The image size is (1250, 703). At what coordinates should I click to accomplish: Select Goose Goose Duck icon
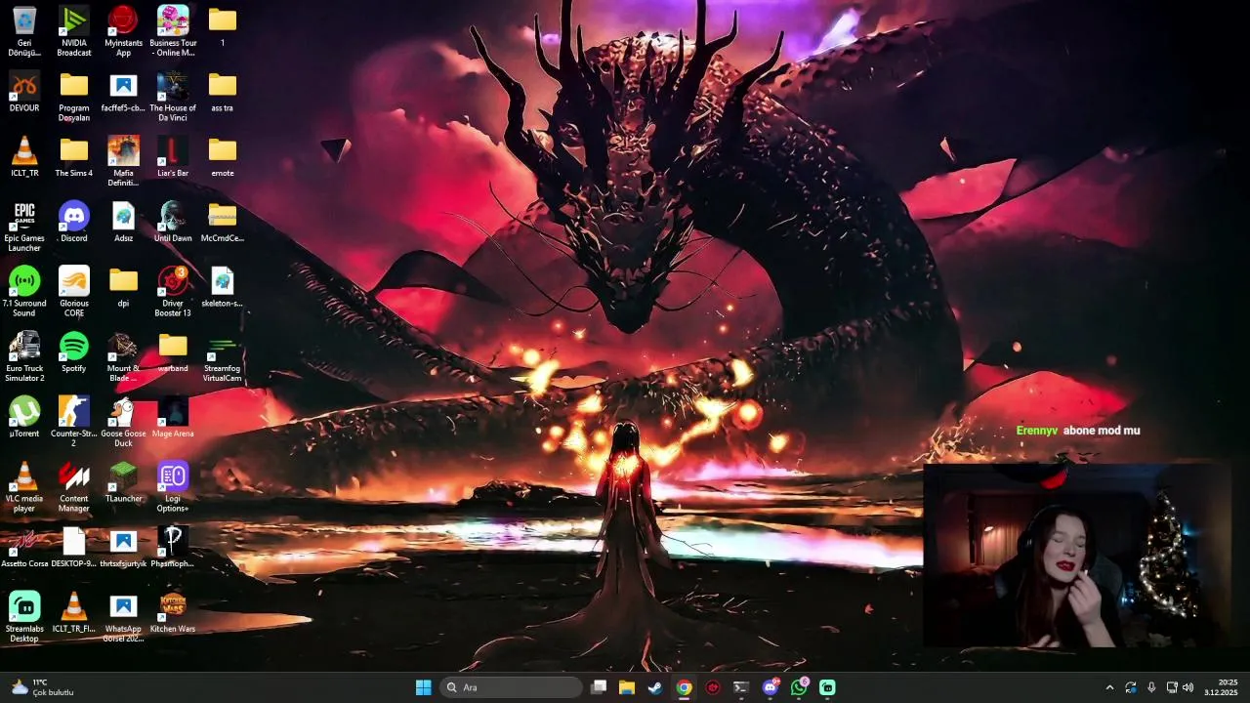tap(123, 422)
